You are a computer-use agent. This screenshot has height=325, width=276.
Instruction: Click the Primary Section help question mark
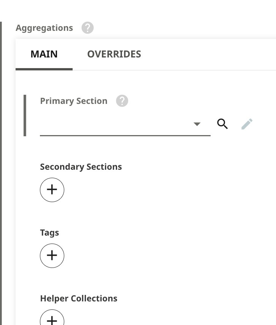(122, 101)
